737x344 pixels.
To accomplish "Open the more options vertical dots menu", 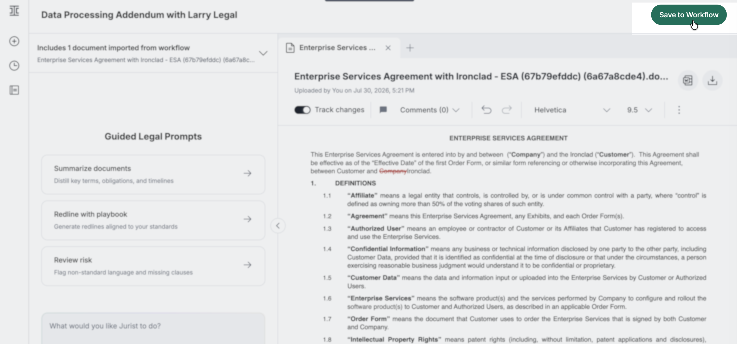I will click(679, 110).
